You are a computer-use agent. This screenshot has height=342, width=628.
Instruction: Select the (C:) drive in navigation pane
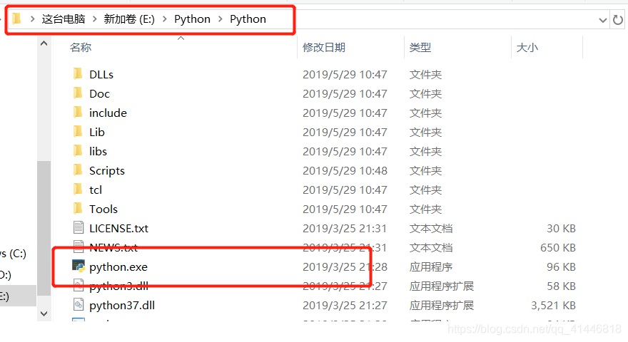pyautogui.click(x=14, y=254)
